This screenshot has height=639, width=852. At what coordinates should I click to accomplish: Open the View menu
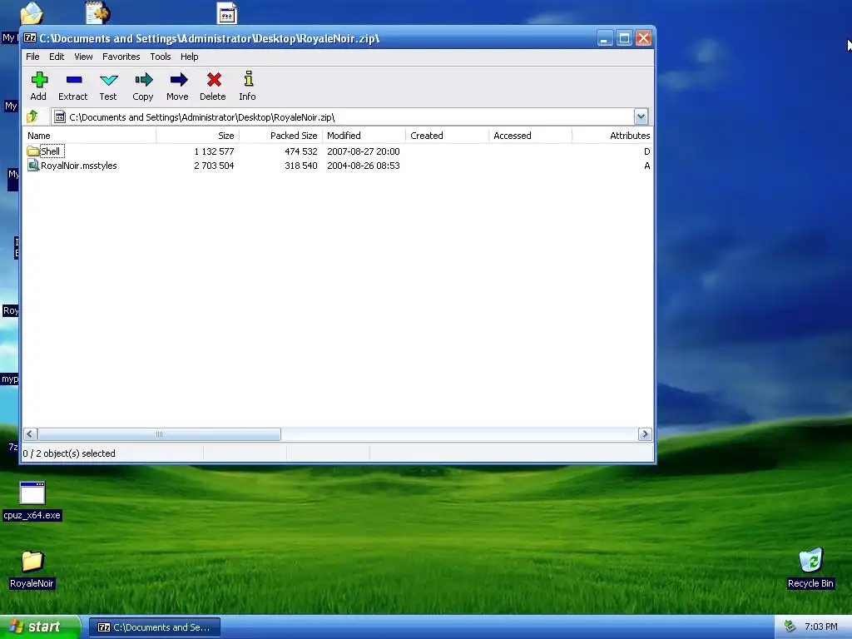pyautogui.click(x=83, y=57)
